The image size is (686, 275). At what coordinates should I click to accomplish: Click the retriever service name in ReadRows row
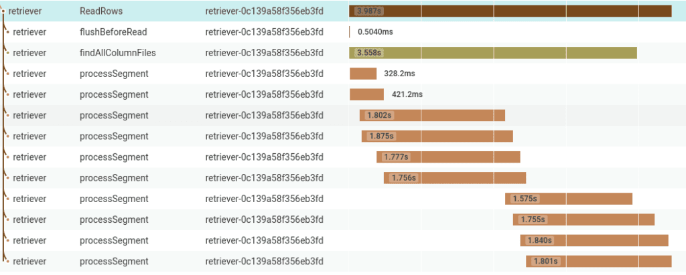point(26,11)
